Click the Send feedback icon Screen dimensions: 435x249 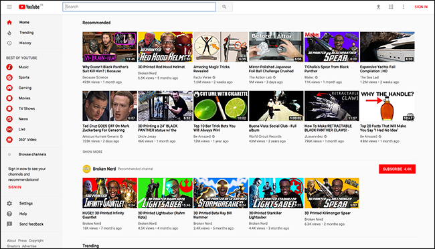(9, 224)
